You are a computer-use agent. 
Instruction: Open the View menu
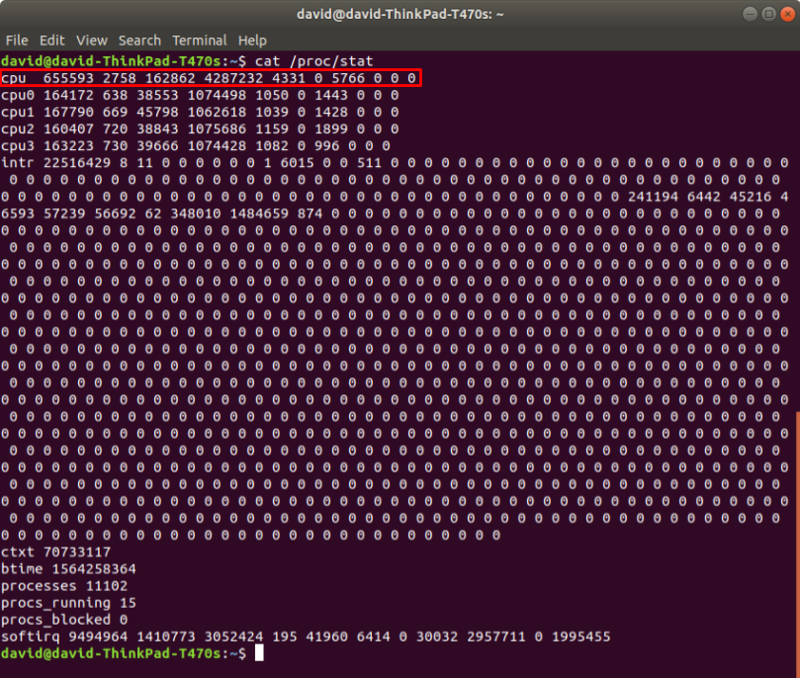[x=91, y=41]
